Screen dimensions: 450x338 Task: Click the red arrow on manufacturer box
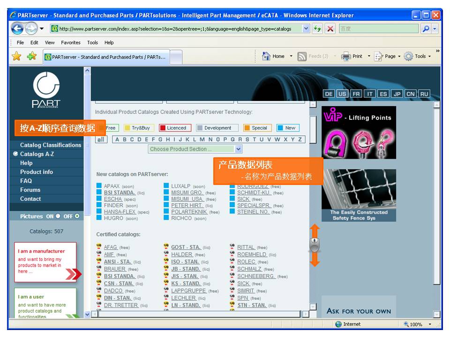tap(73, 274)
